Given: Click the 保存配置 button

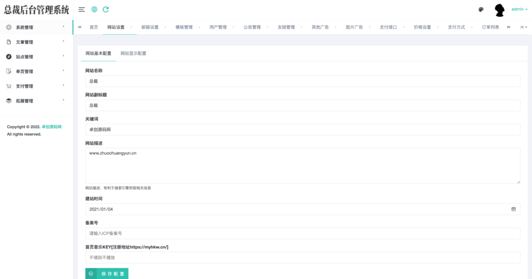Looking at the screenshot, I should (x=107, y=274).
